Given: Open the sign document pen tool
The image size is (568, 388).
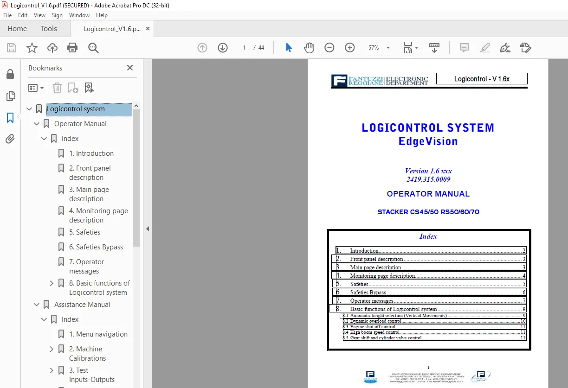Looking at the screenshot, I should pyautogui.click(x=505, y=48).
